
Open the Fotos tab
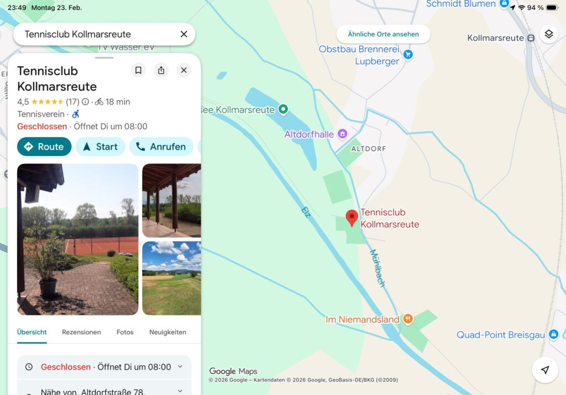125,332
